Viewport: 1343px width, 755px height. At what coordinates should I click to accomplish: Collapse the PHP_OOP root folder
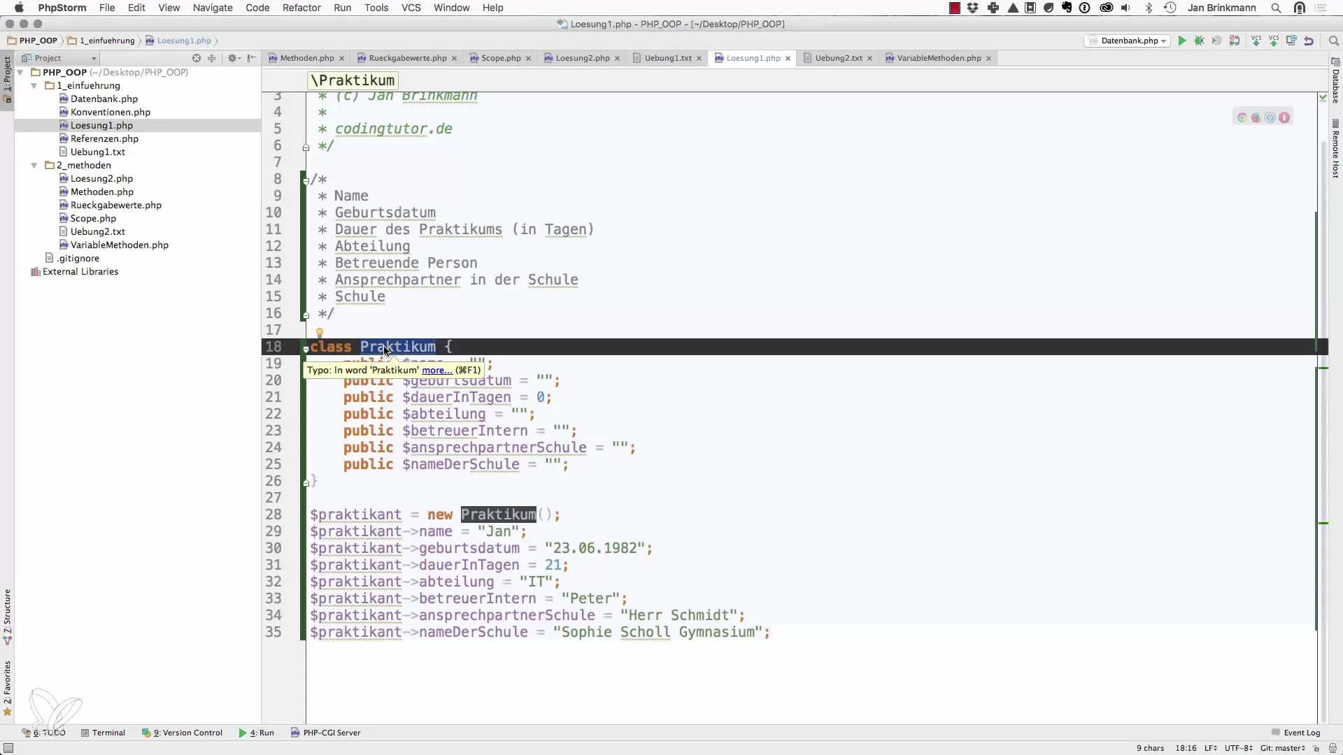point(20,72)
